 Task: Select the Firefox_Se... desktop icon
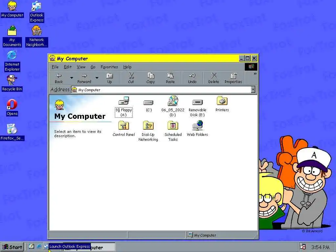click(x=12, y=132)
